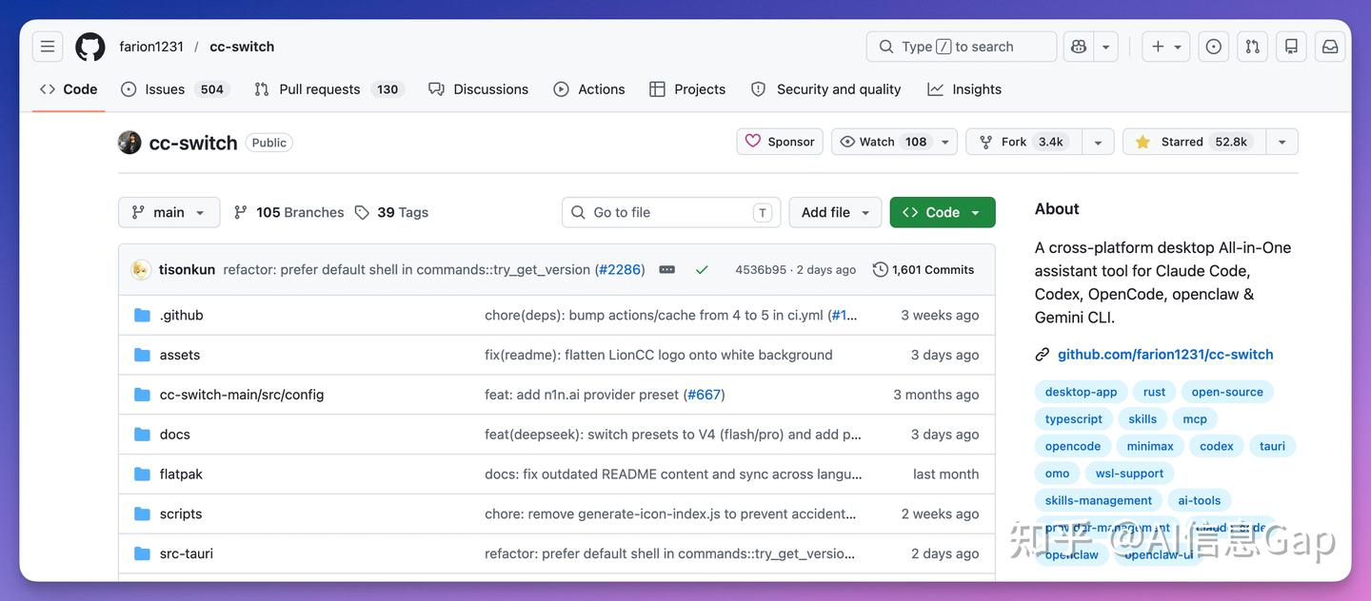The image size is (1371, 601).
Task: Click the tauri topic tag
Action: 1272,446
